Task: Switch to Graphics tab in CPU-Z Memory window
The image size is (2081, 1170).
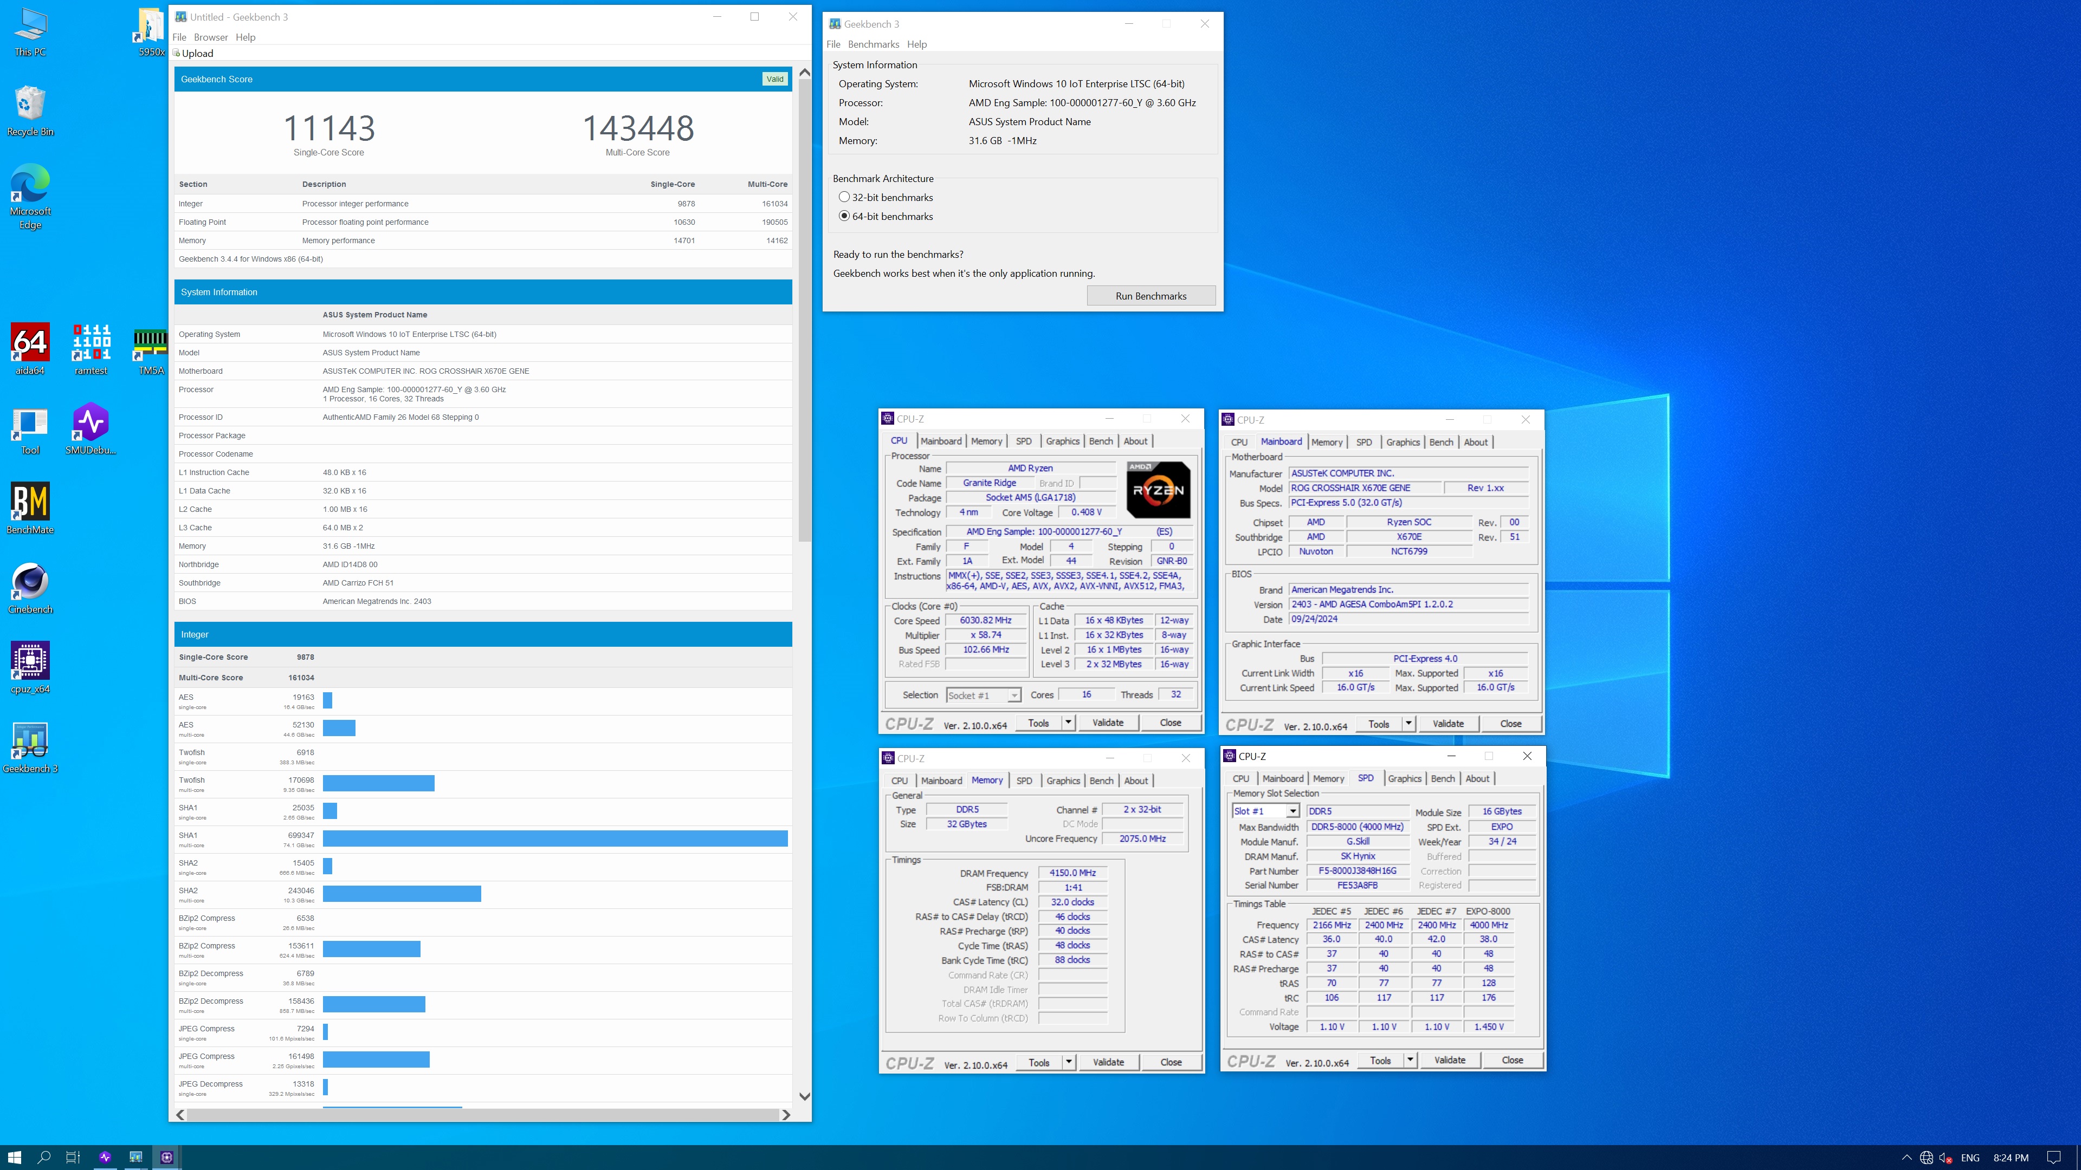Action: pos(1063,781)
